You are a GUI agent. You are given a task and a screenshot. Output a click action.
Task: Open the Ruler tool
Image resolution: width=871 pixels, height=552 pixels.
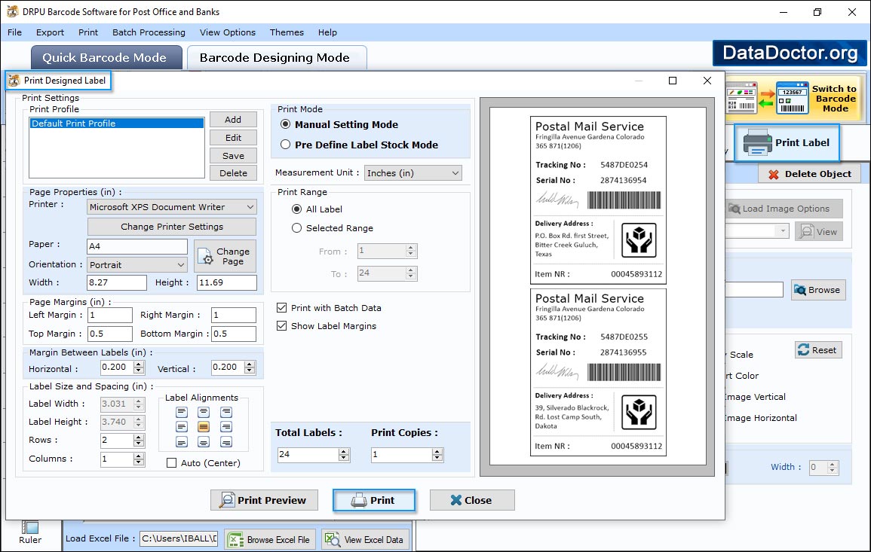(30, 532)
